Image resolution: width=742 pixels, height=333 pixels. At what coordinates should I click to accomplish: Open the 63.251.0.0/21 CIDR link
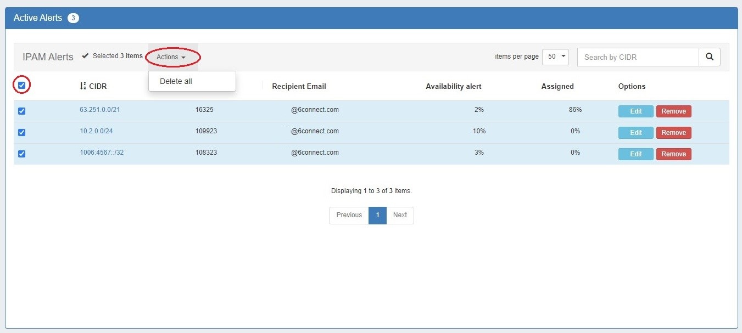tap(99, 110)
